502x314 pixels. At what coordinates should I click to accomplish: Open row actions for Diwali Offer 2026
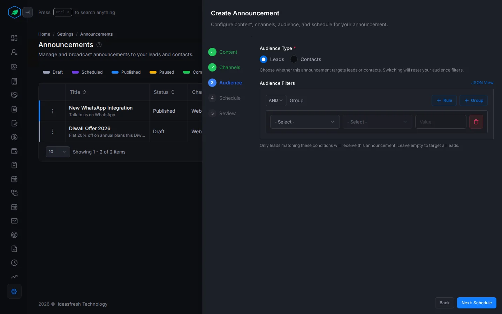point(53,132)
